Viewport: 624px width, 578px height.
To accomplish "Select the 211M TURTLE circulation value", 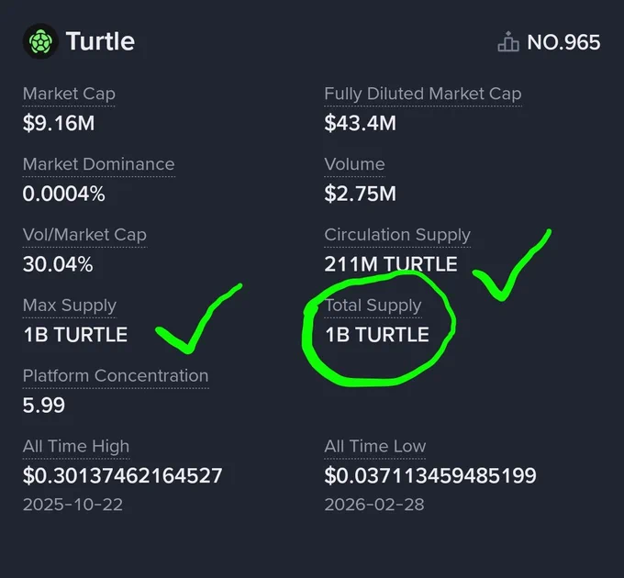I will click(391, 264).
